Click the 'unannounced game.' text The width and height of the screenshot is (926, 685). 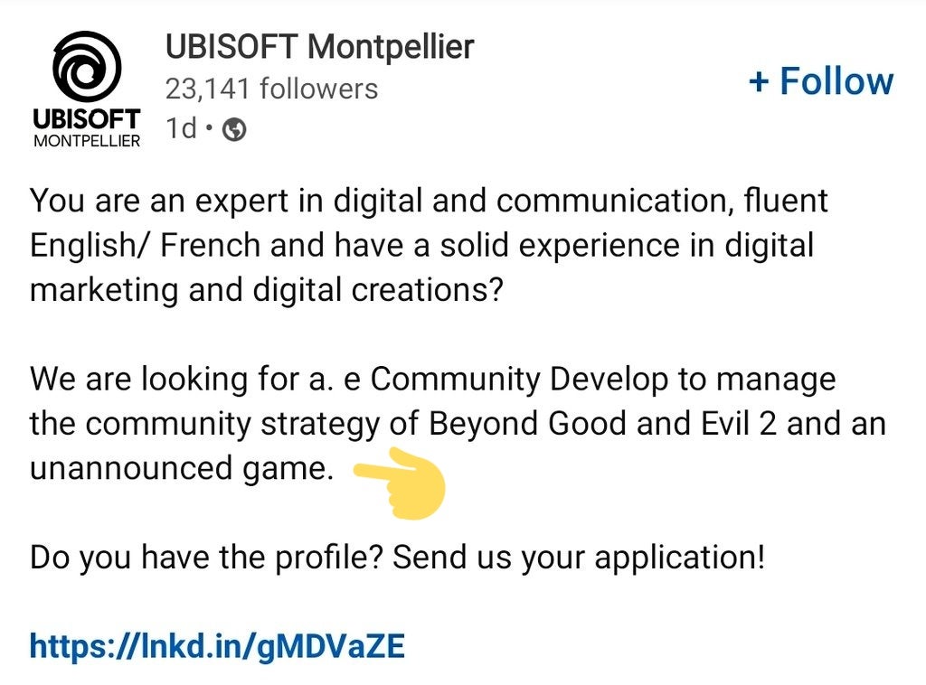click(182, 469)
